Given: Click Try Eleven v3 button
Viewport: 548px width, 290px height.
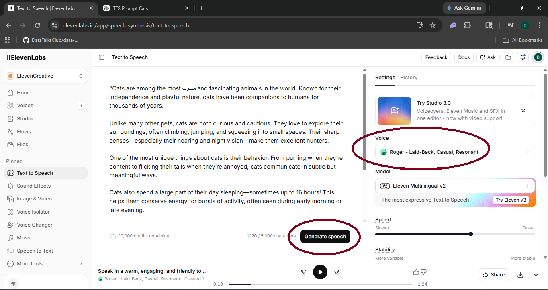Looking at the screenshot, I should [x=511, y=200].
